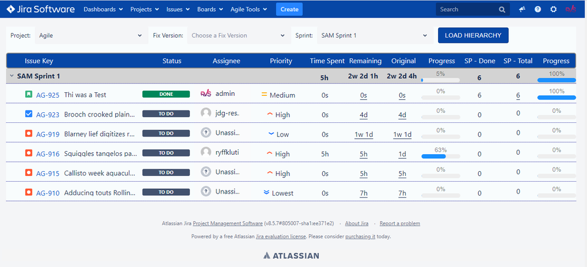This screenshot has width=587, height=267.
Task: Click the TO DO status badge for AG-923
Action: (x=166, y=114)
